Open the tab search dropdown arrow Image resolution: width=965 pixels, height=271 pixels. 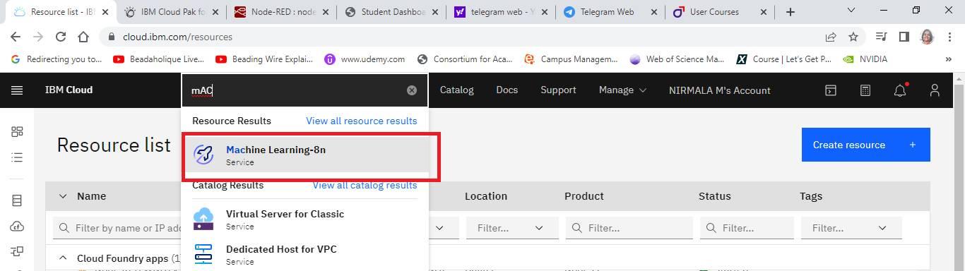coord(851,11)
